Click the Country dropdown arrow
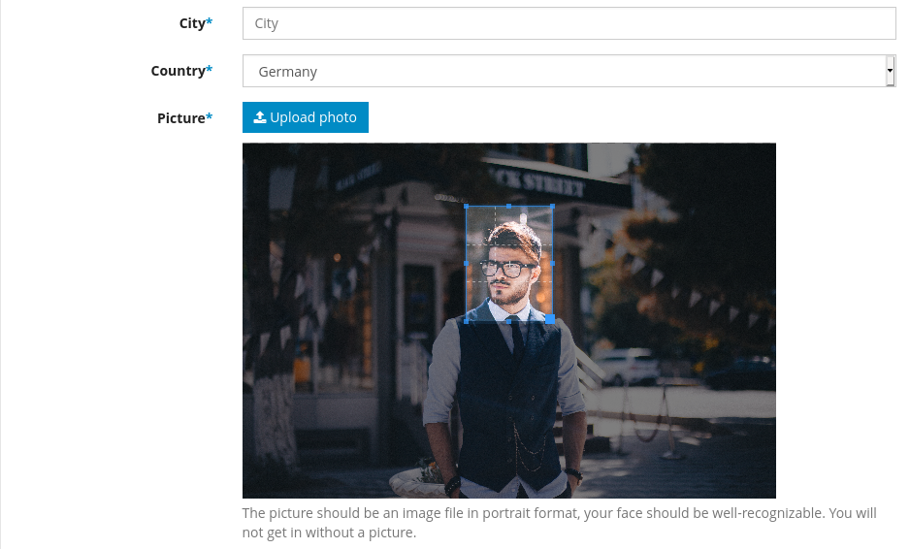 (890, 72)
